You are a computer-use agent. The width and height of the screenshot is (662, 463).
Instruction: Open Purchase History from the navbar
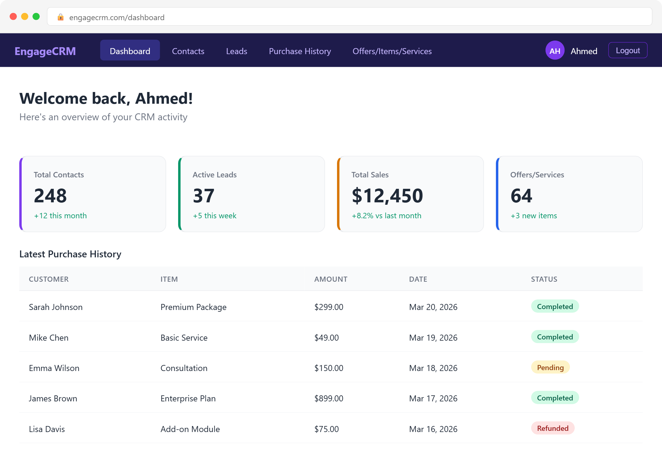coord(300,51)
